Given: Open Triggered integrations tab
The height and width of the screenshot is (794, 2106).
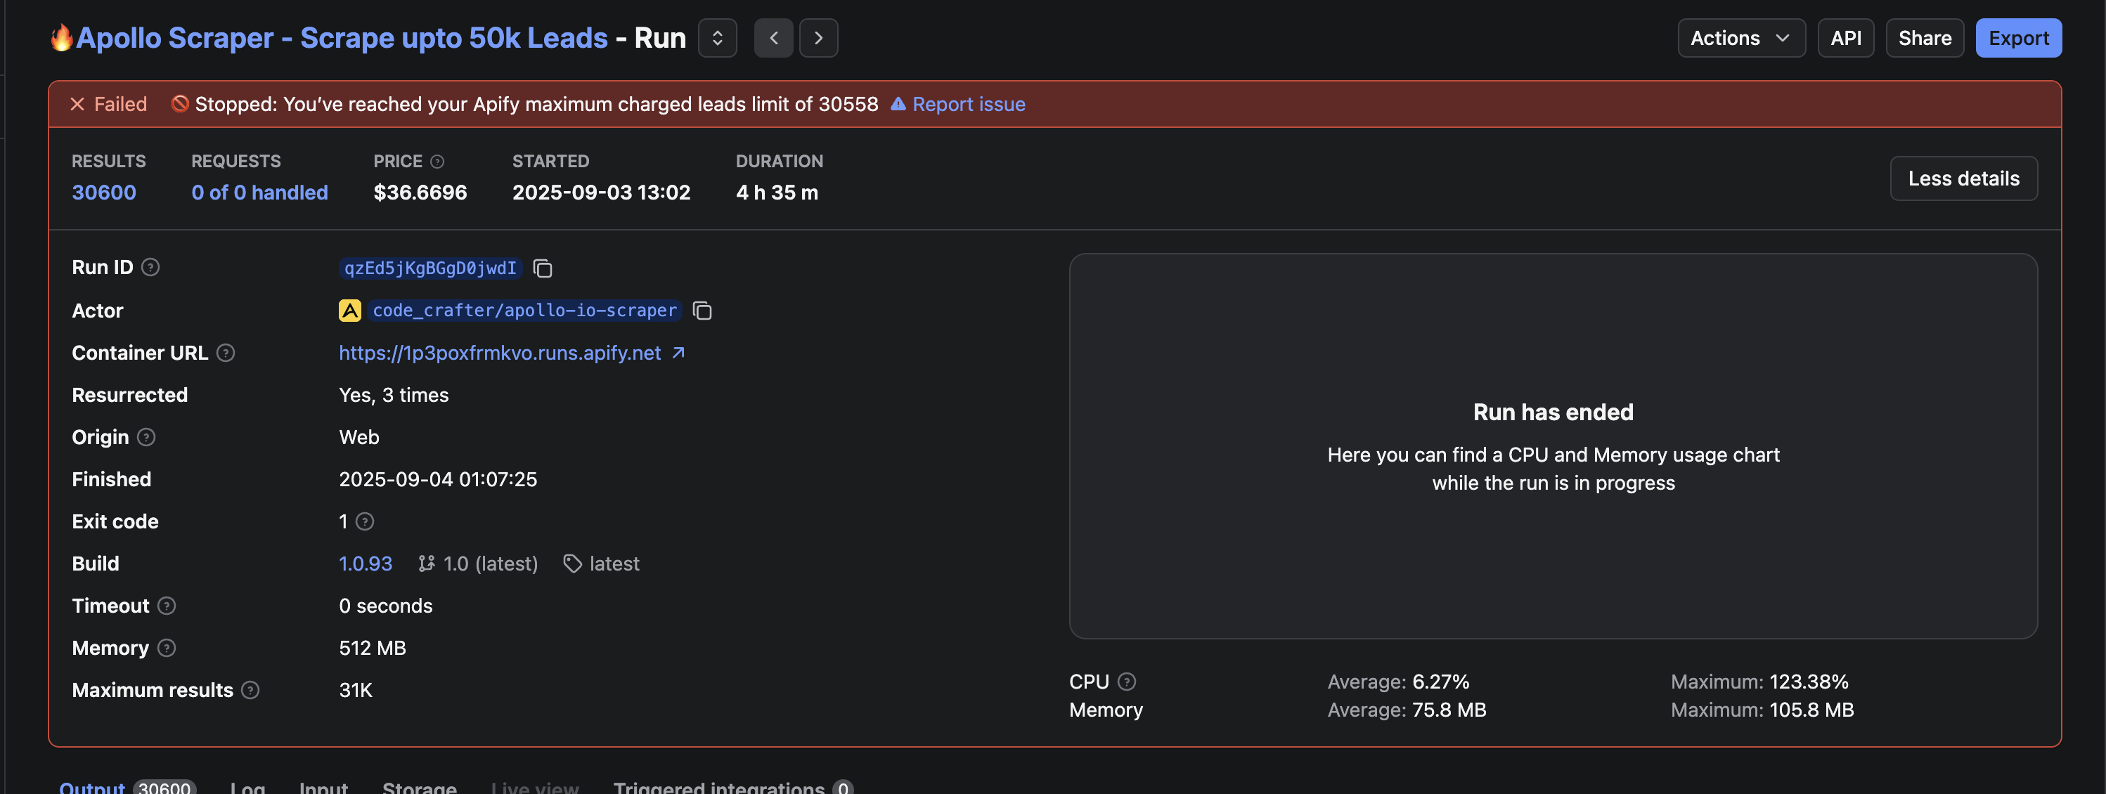Looking at the screenshot, I should (732, 788).
